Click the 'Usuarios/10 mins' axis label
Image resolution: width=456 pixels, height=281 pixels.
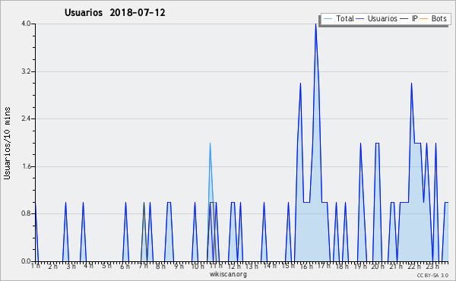click(7, 144)
